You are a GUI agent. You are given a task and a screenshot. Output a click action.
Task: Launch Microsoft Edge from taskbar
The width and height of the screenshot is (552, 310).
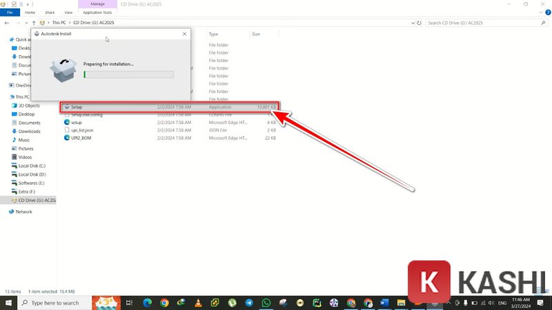(147, 302)
